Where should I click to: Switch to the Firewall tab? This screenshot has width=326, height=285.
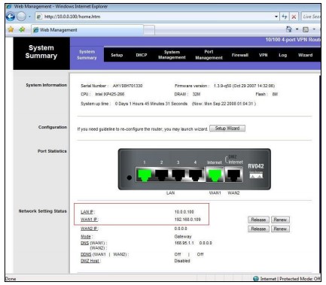click(x=240, y=55)
